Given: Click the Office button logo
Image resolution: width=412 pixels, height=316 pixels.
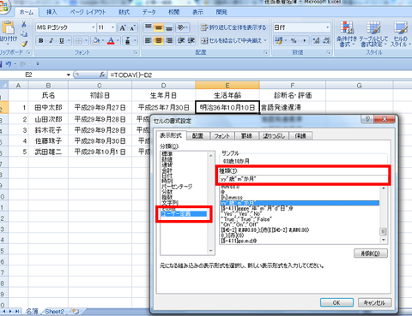Looking at the screenshot, I should [x=4, y=7].
